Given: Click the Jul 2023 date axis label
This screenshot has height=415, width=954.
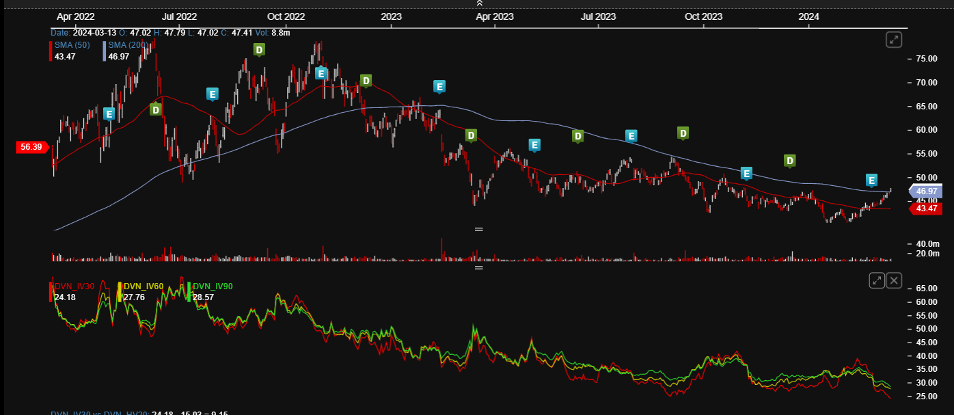Looking at the screenshot, I should 597,16.
